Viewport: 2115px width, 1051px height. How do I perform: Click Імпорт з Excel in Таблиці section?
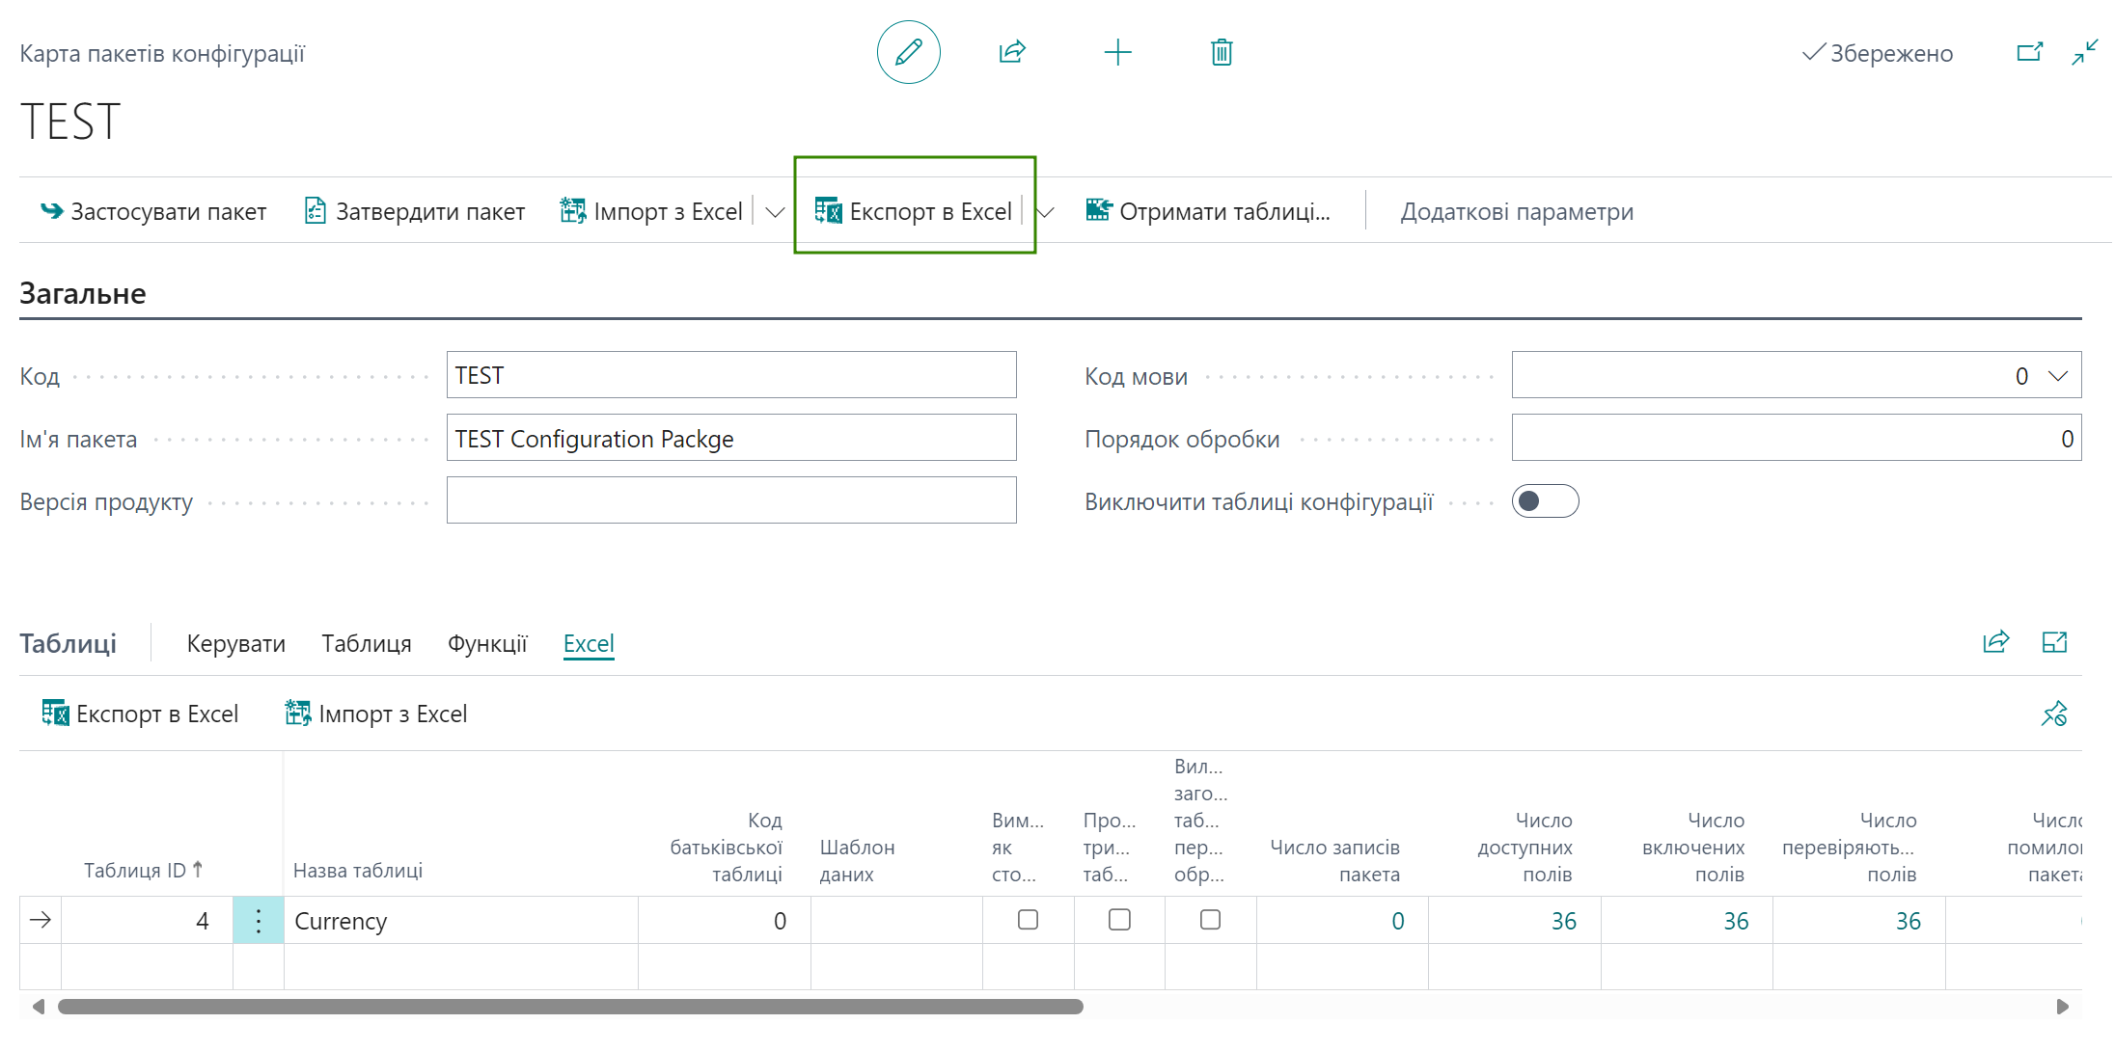(x=376, y=714)
